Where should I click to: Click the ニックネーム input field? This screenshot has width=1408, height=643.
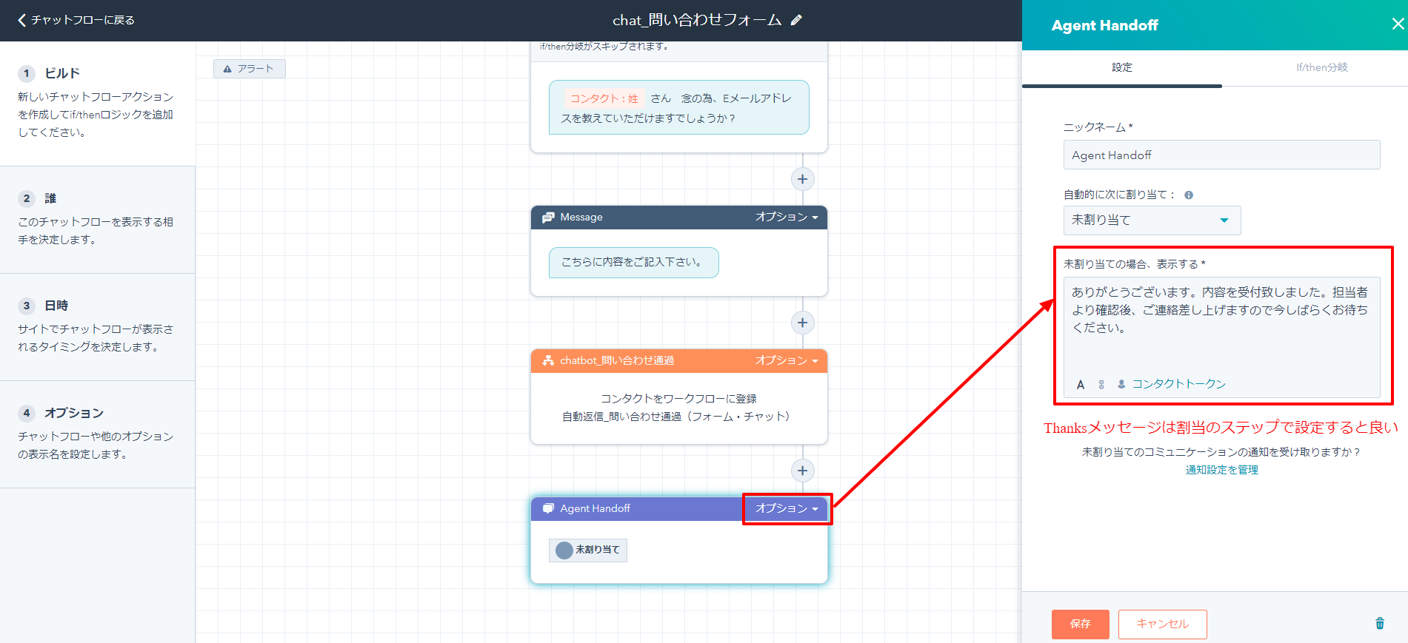[x=1221, y=155]
